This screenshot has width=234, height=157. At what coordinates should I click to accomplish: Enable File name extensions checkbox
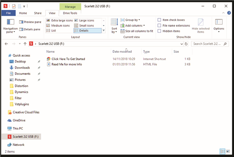point(159,26)
